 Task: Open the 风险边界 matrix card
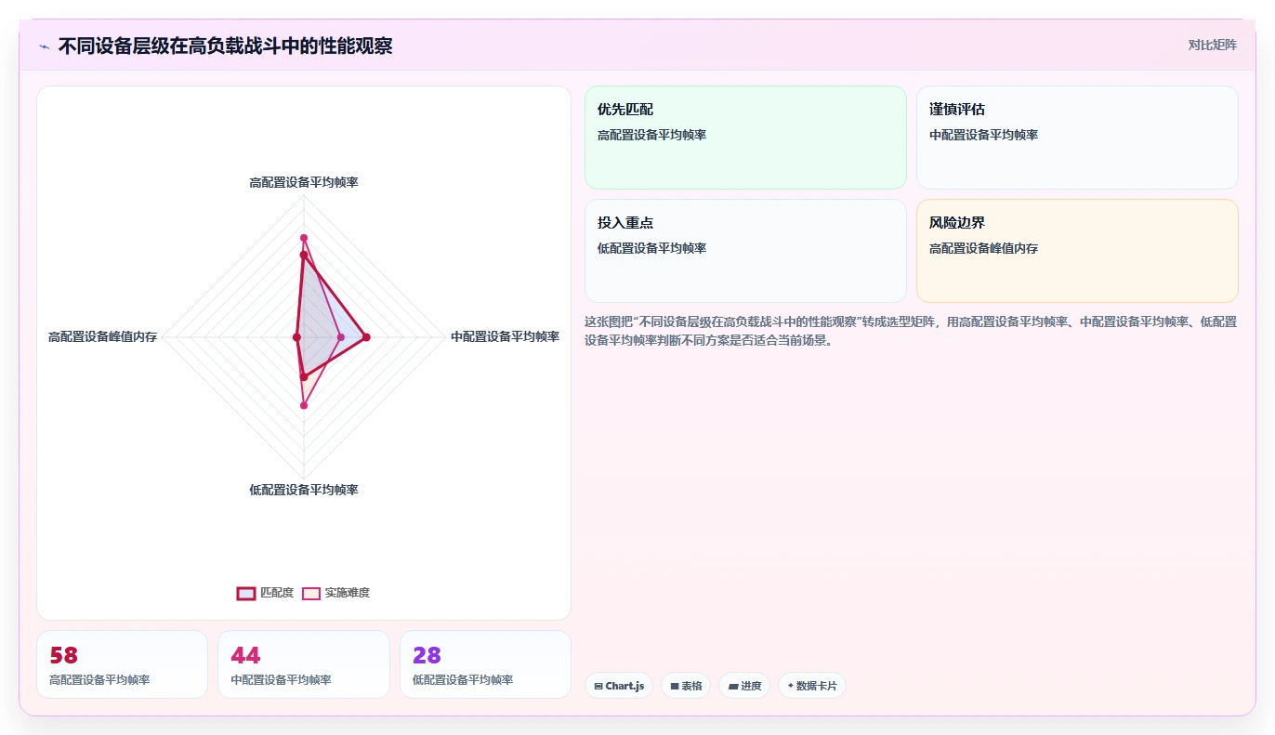1077,251
